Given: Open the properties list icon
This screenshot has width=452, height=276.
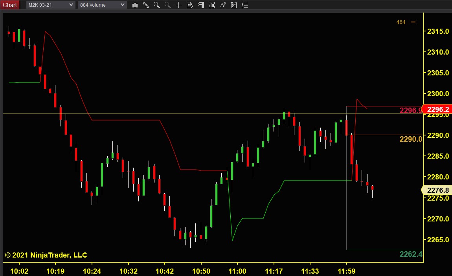Looking at the screenshot, I should 245,5.
